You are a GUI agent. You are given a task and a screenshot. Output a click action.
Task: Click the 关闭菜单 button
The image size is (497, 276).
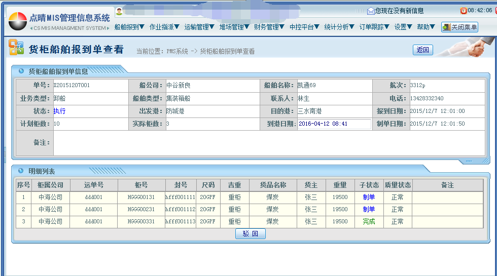click(459, 27)
